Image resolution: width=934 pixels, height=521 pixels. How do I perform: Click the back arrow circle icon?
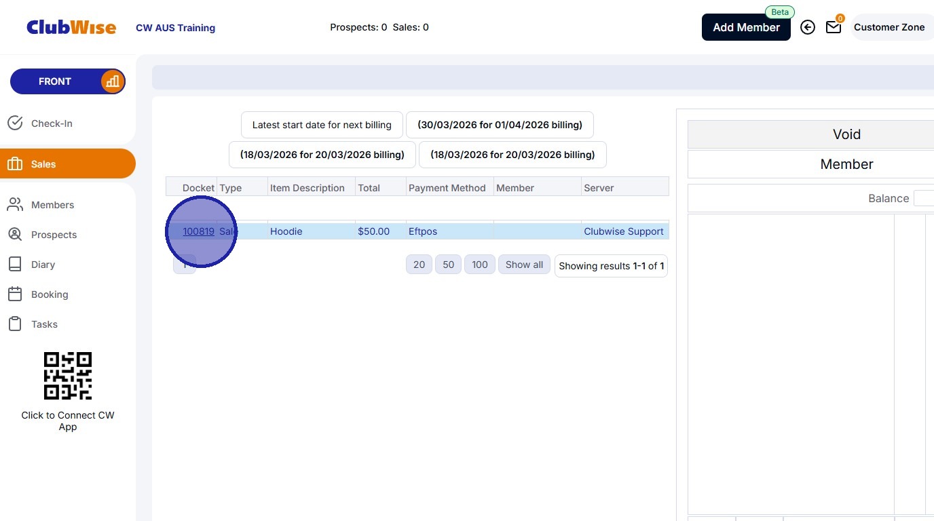coord(808,27)
